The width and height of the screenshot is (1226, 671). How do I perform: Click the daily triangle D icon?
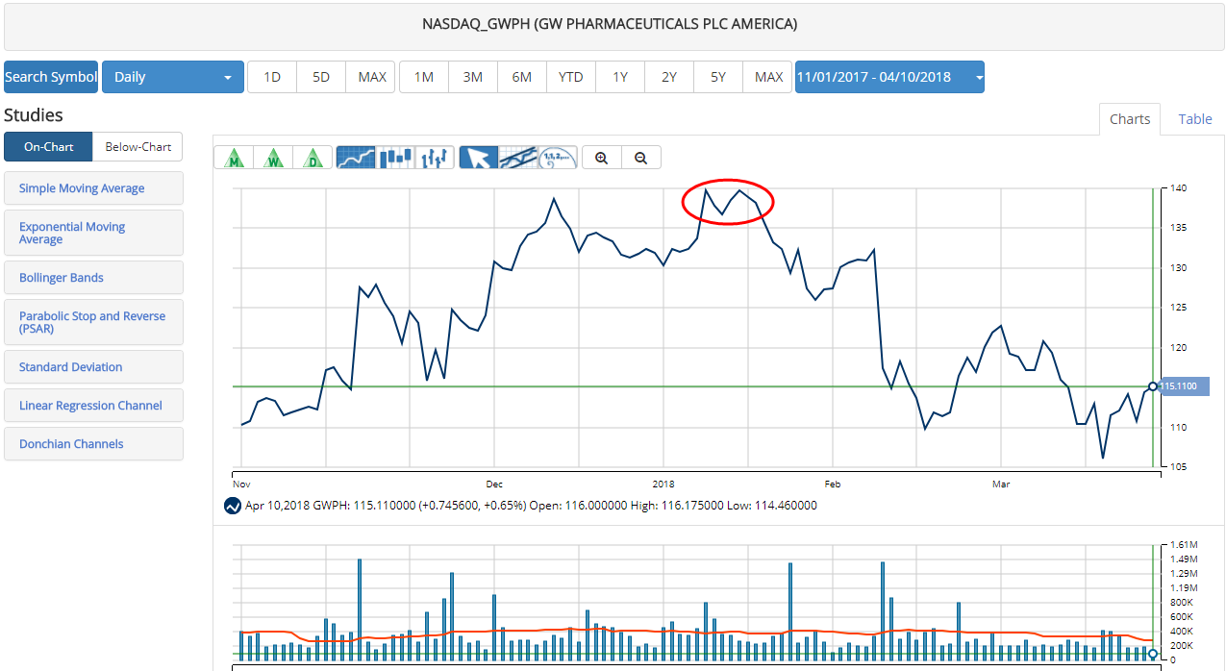pos(313,158)
